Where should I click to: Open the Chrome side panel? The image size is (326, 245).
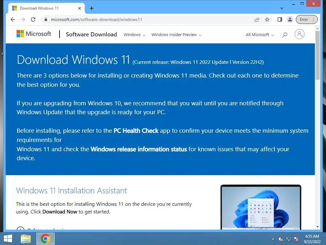pos(280,19)
